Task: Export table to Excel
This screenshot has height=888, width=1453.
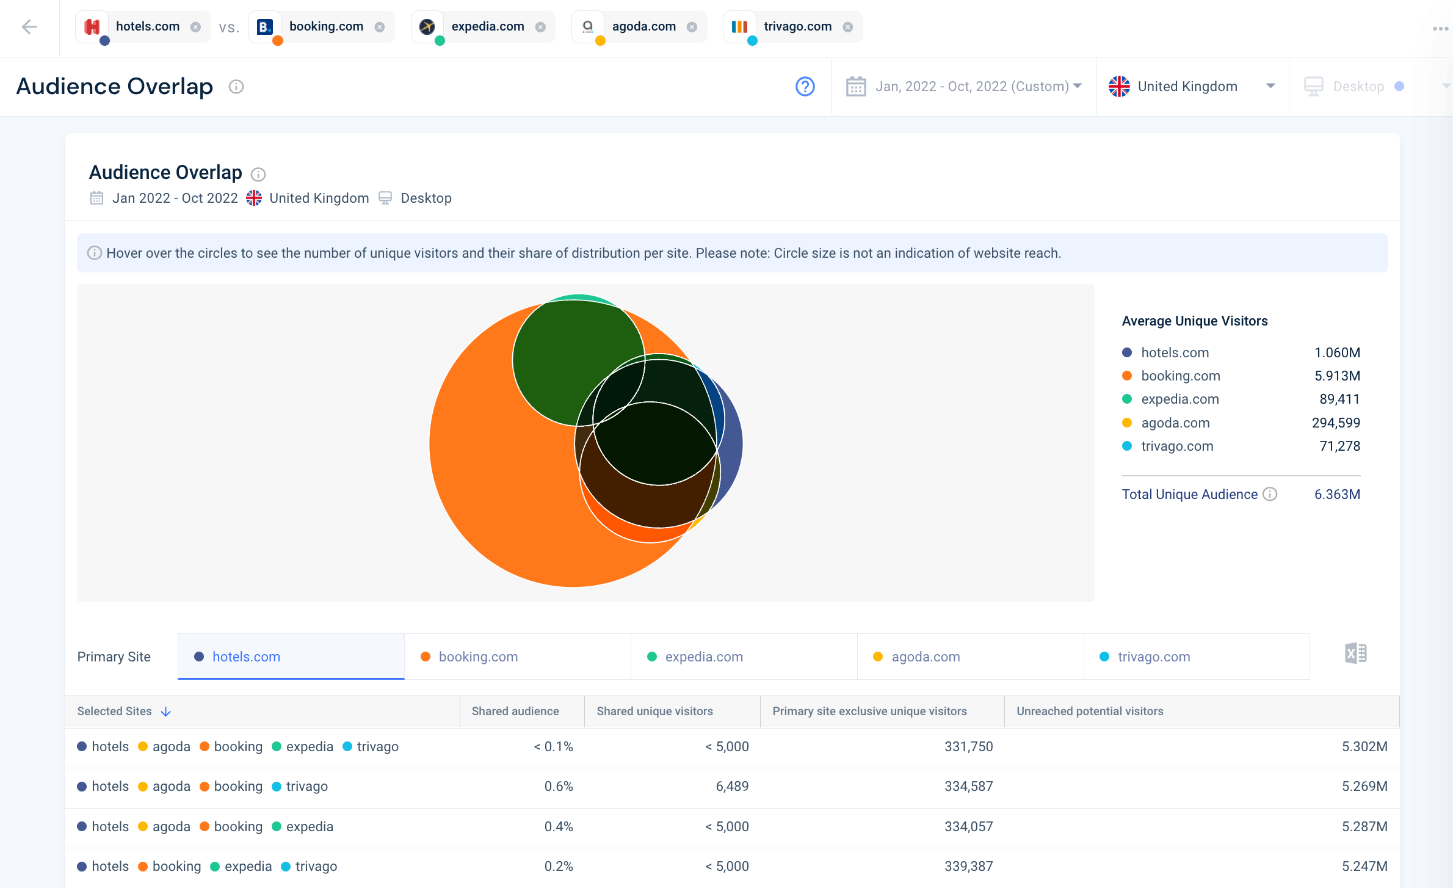Action: pyautogui.click(x=1356, y=653)
